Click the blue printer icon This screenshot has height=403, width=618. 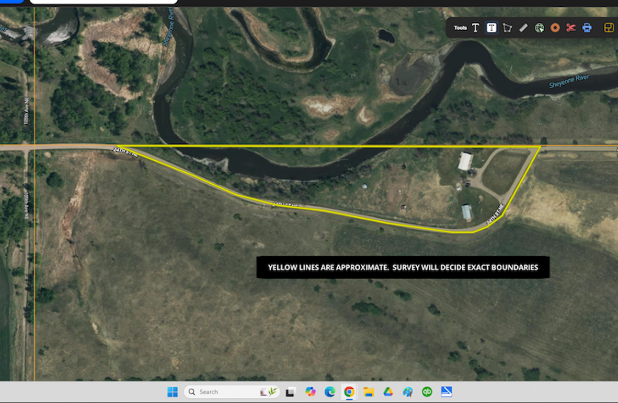(587, 28)
